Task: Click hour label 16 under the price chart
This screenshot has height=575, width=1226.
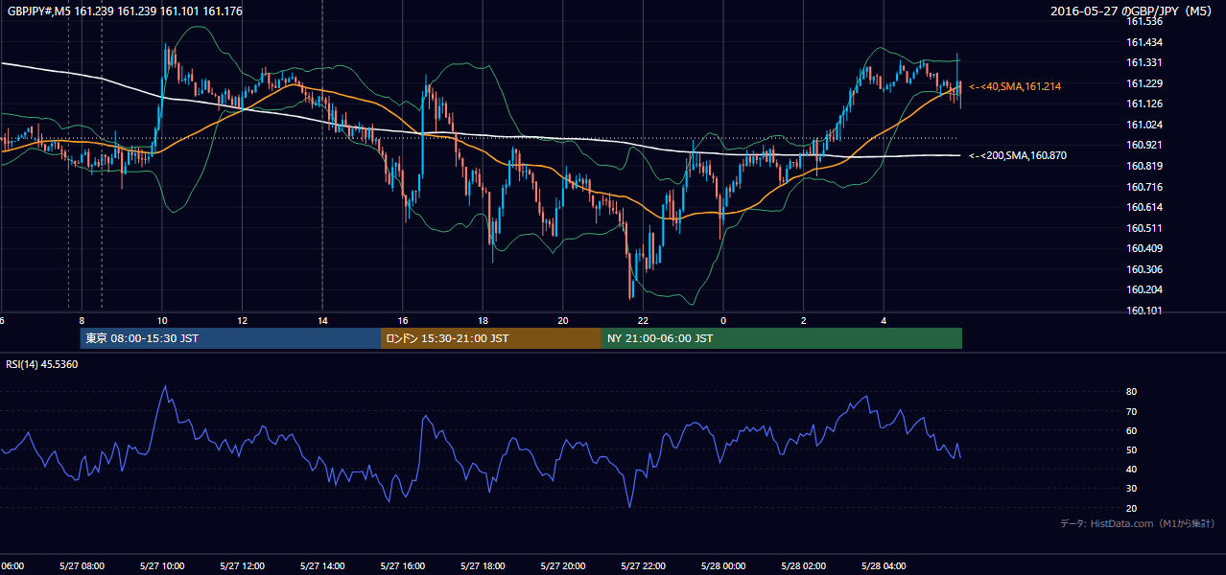Action: (403, 321)
